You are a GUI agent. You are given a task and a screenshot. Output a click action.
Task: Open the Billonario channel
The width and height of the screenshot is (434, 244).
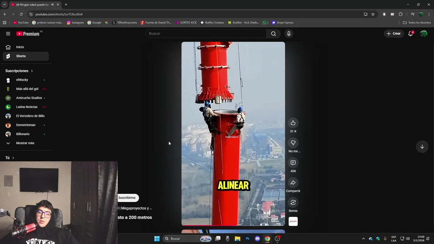click(x=26, y=134)
